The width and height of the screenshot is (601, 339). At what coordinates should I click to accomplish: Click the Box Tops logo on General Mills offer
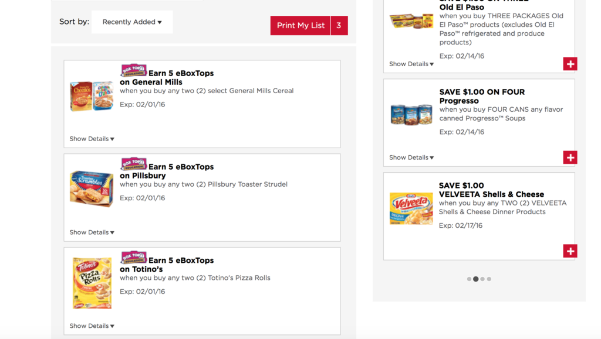tap(133, 70)
